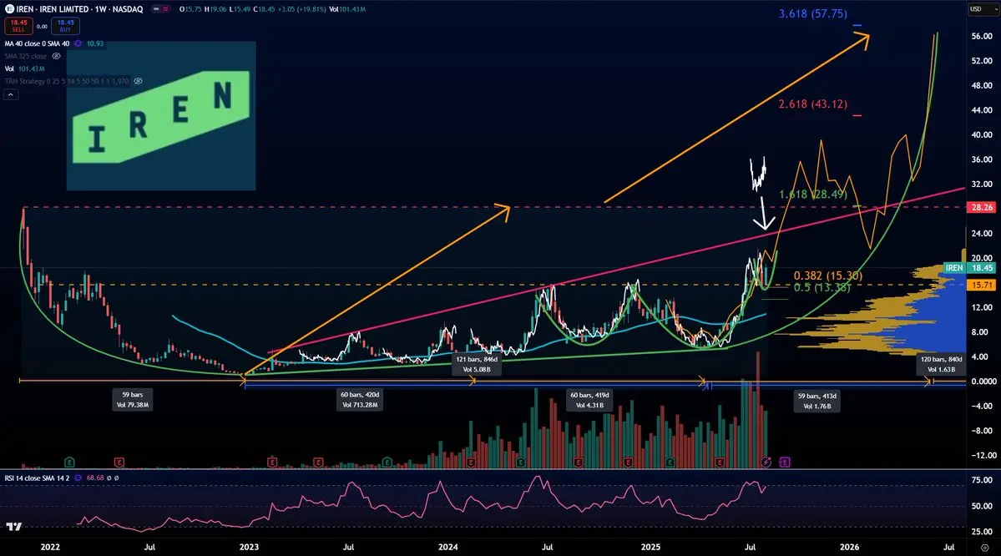Open the MA 40 indicator settings icon

78,43
